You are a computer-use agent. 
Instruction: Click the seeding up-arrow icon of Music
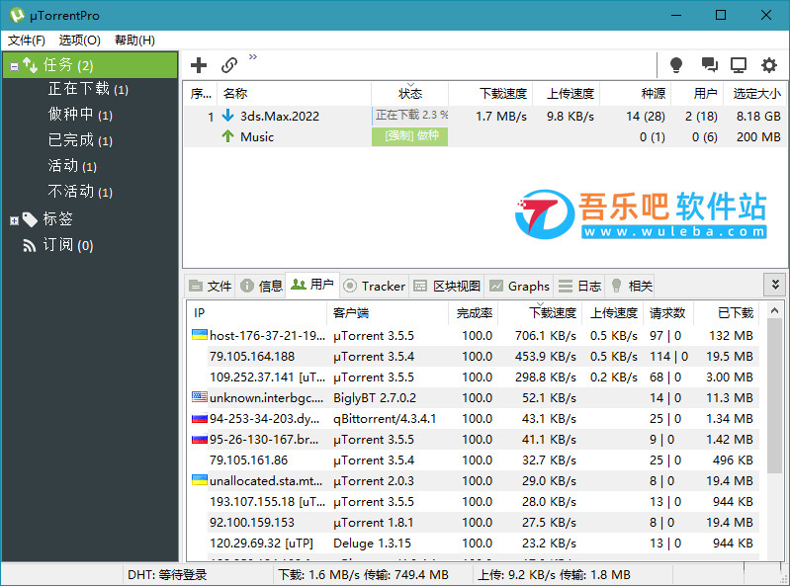tap(227, 136)
